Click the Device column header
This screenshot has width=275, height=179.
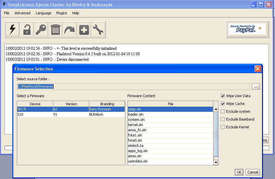click(x=35, y=104)
